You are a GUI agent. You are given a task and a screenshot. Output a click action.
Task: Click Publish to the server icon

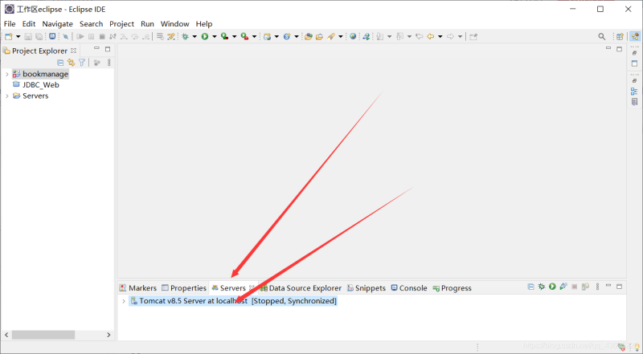(x=586, y=287)
